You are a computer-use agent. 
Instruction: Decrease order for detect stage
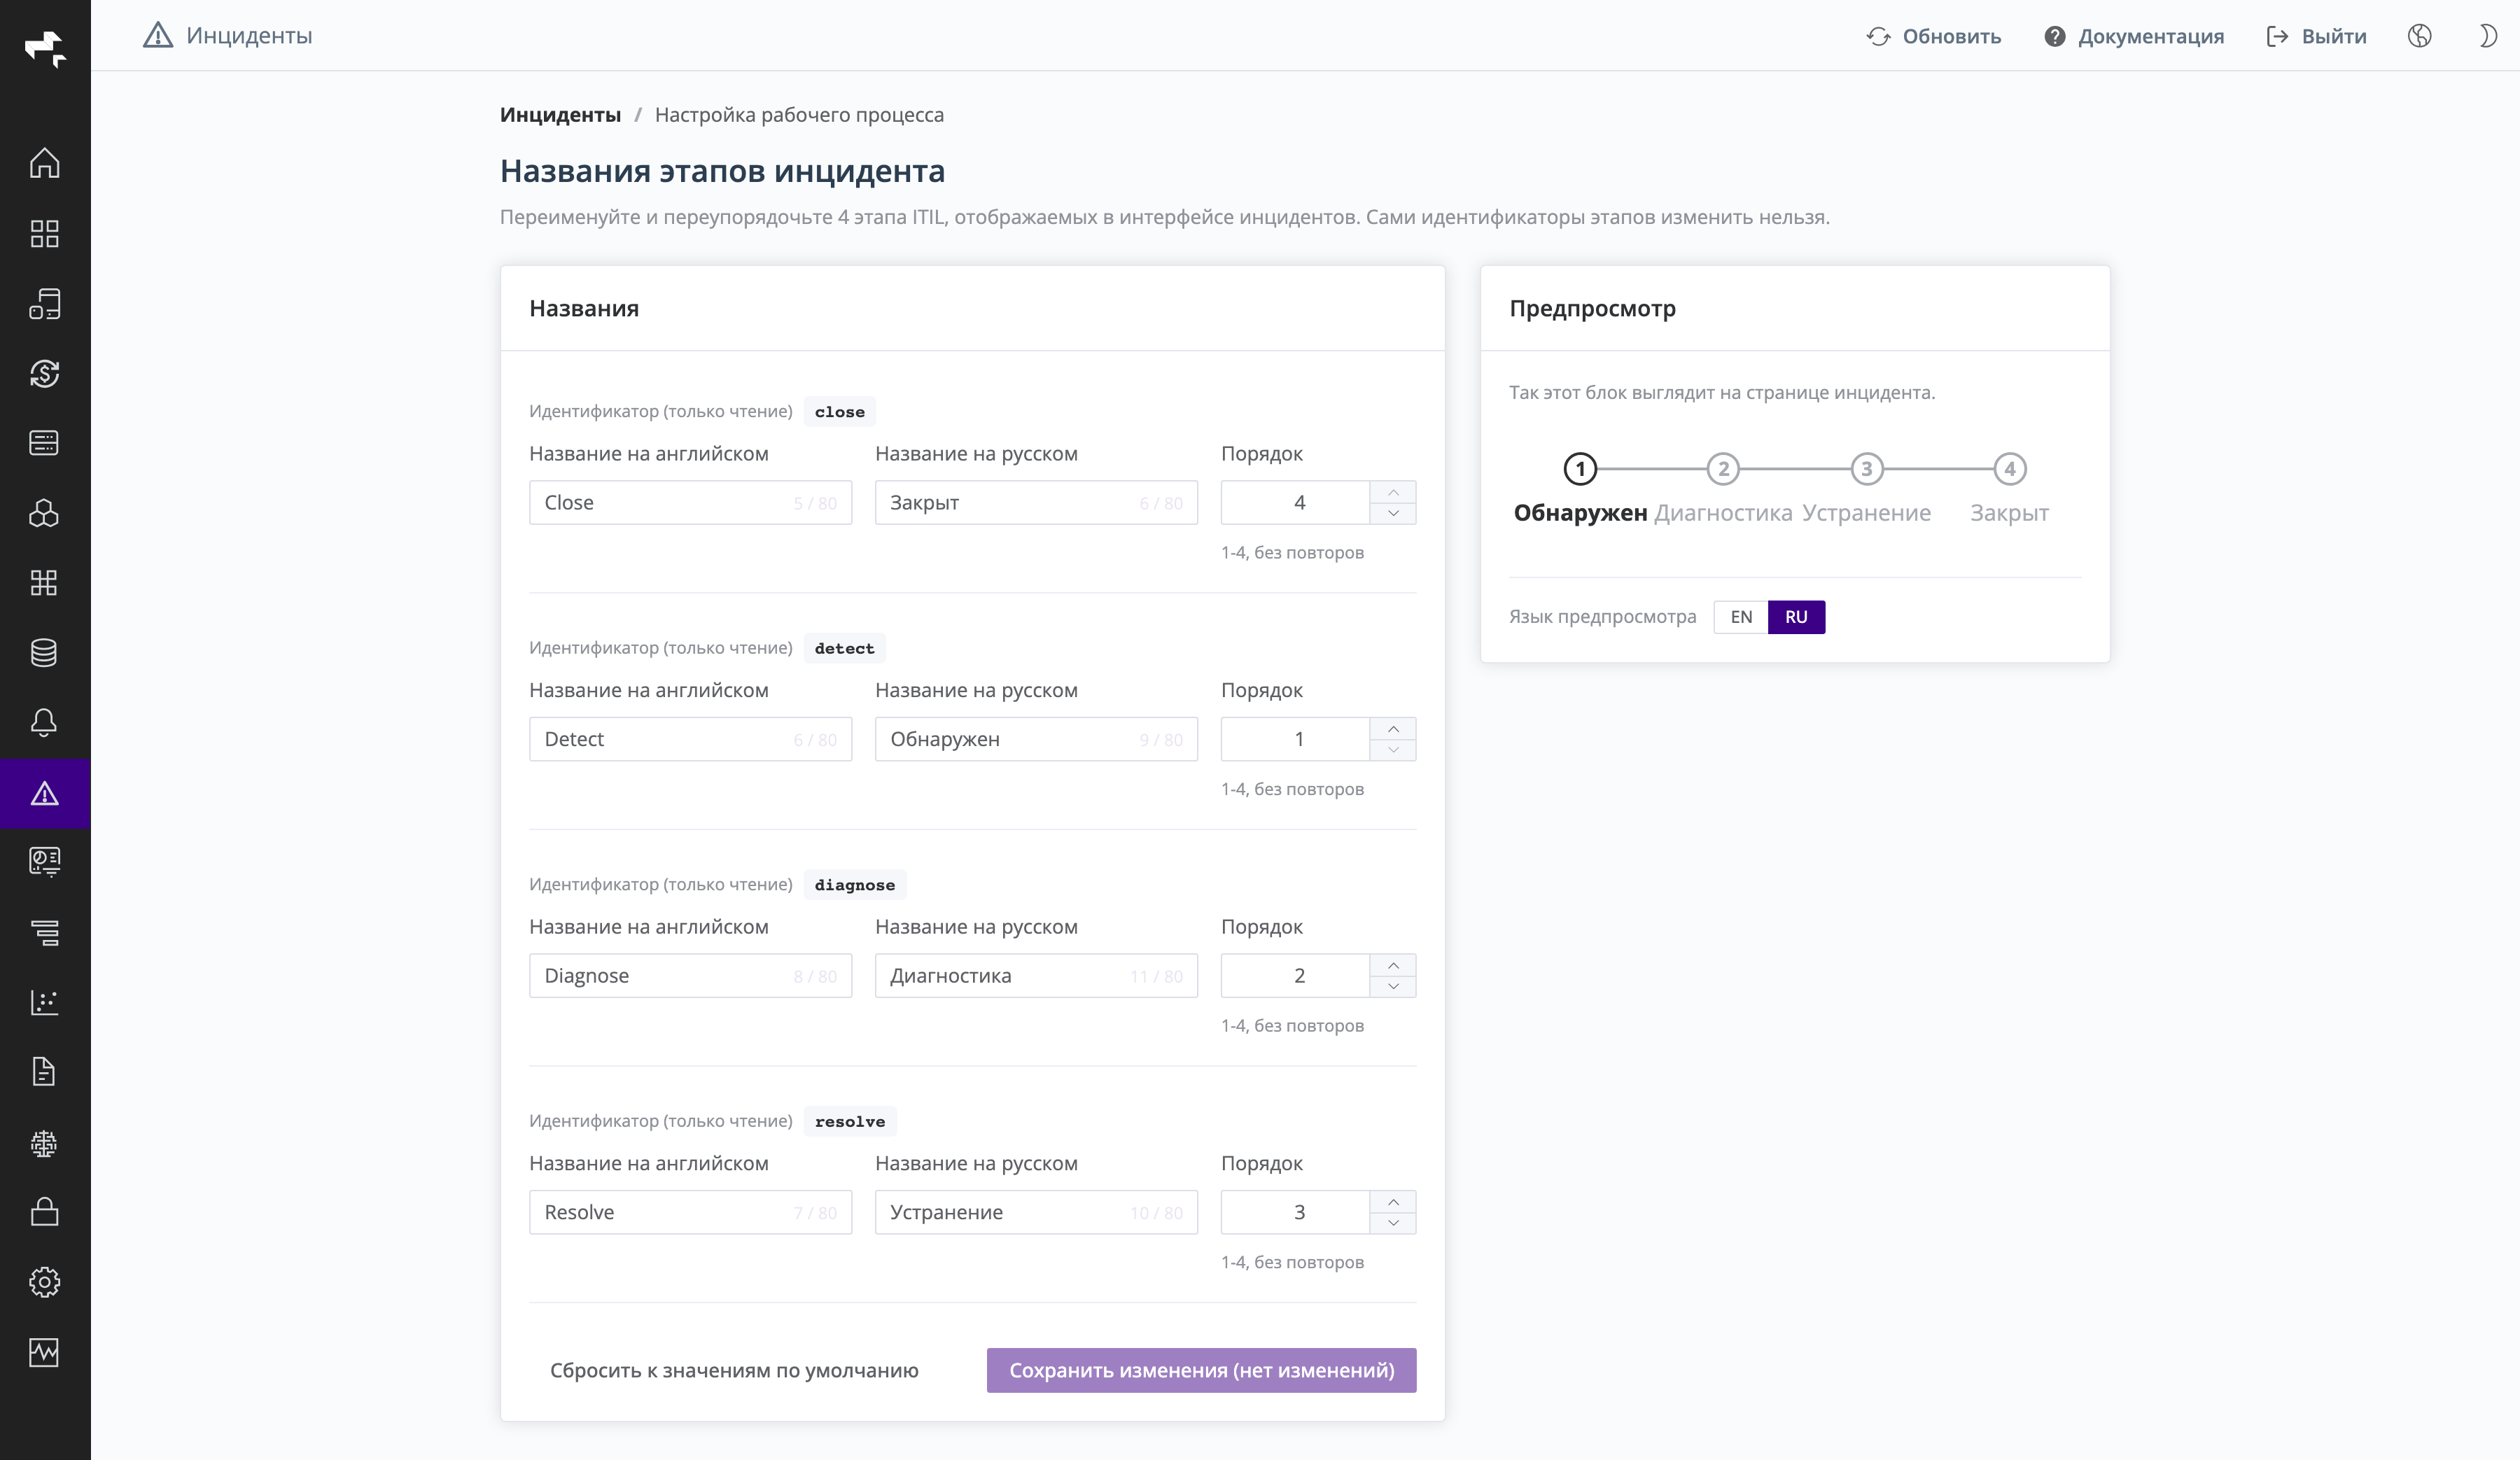coord(1393,750)
